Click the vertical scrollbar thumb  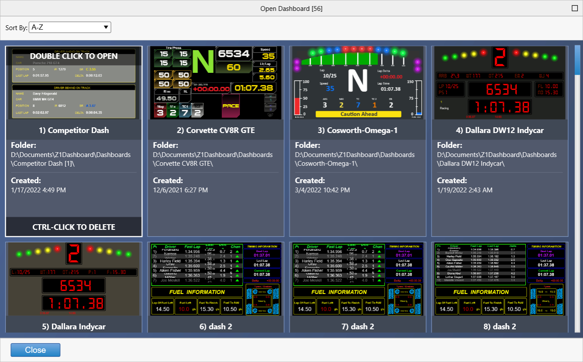(x=577, y=60)
